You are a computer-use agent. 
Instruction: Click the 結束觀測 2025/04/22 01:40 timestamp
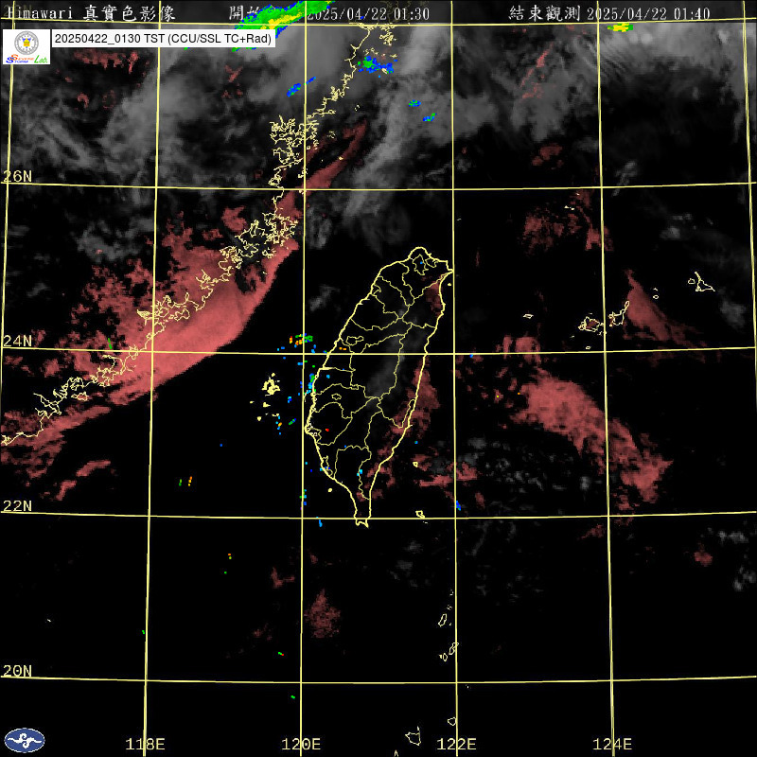609,13
